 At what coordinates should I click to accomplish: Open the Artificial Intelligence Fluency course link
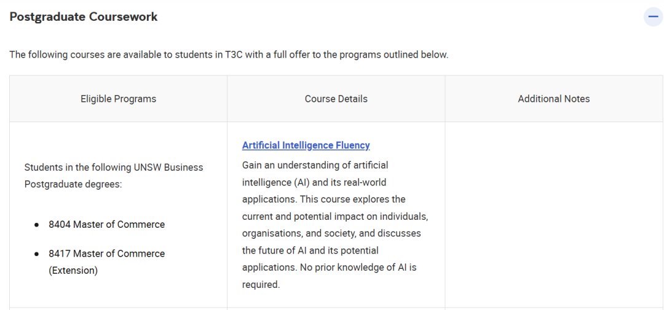(306, 145)
